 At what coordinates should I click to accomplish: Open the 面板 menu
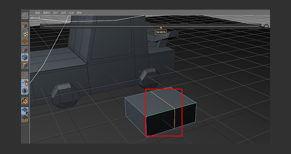click(x=79, y=13)
